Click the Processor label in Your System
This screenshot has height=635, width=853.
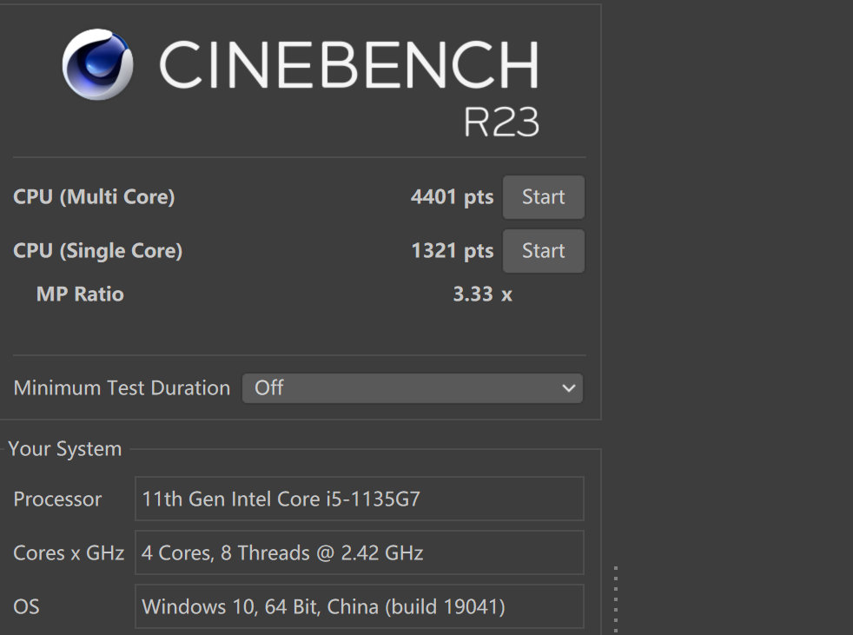point(57,499)
